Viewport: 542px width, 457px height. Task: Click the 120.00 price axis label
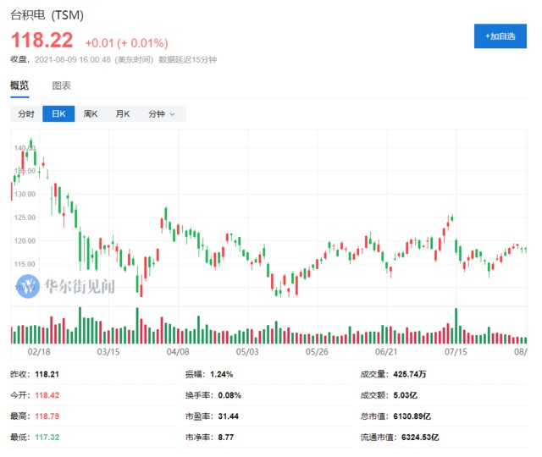coord(23,241)
